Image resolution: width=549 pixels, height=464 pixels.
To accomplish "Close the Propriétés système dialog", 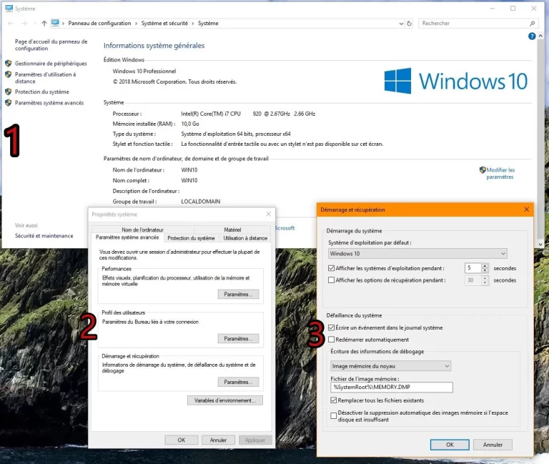I will [x=268, y=214].
